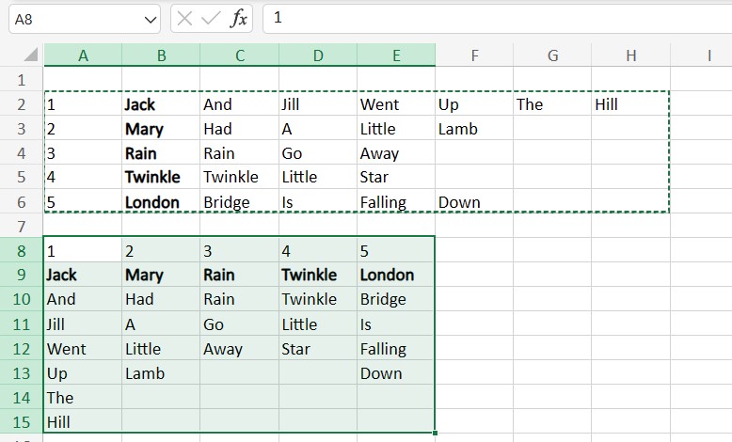732x442 pixels.
Task: Select row 7 header
Action: pyautogui.click(x=22, y=227)
